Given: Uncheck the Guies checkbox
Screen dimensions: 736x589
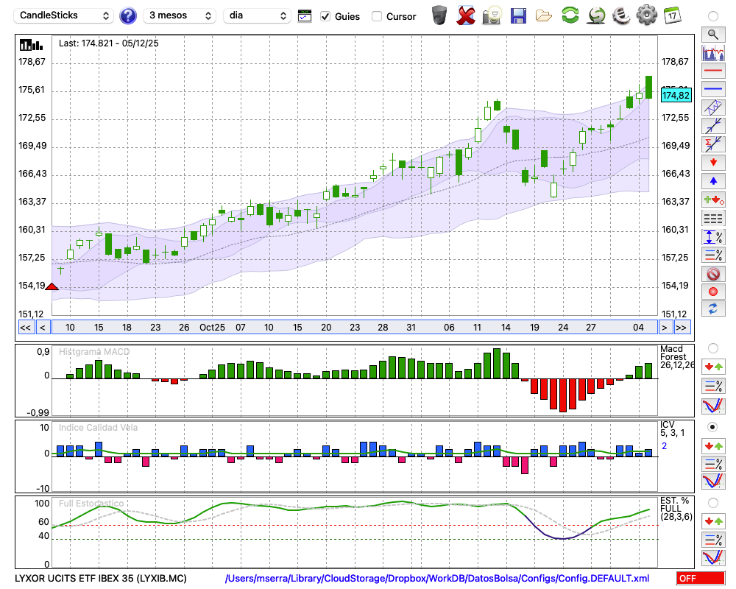Looking at the screenshot, I should (325, 16).
